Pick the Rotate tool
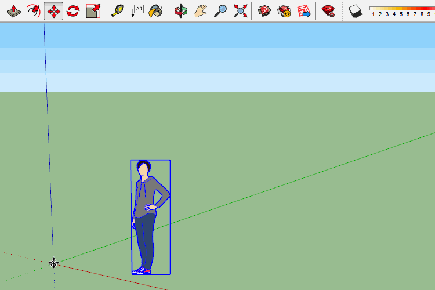This screenshot has width=435, height=290. [x=73, y=10]
